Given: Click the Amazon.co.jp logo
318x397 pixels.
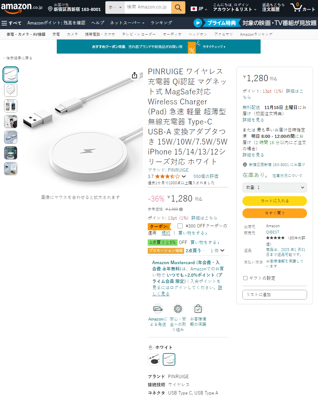Looking at the screenshot, I should 22,8.
